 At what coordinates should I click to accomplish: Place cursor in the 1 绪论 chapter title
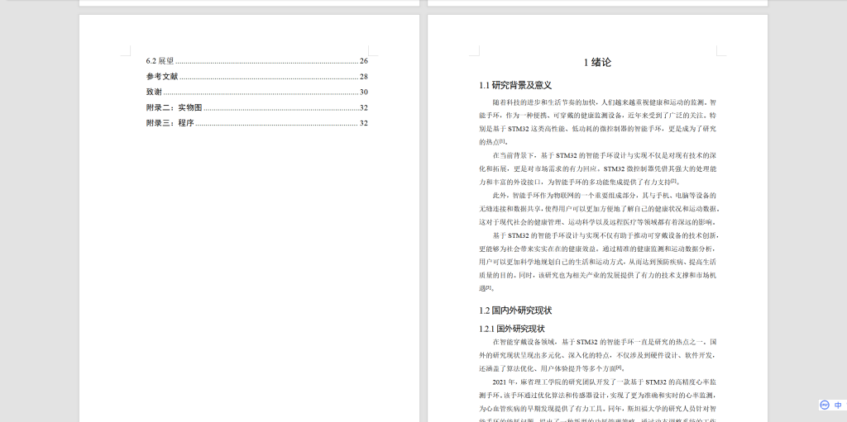(597, 63)
